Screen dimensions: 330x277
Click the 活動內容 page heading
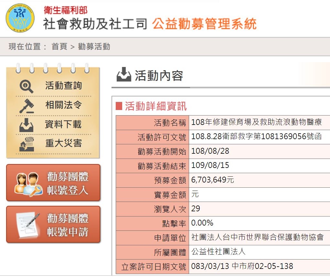[159, 76]
